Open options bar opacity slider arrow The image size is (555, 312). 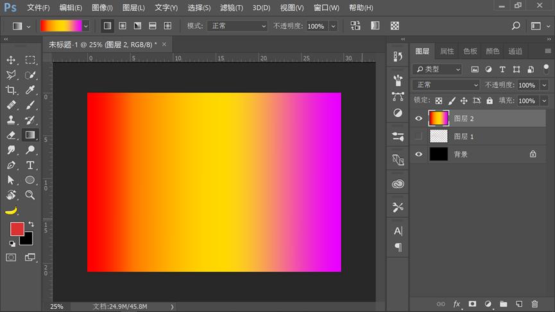pos(333,26)
